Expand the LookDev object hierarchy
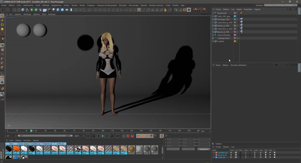The width and height of the screenshot is (301, 163). pos(213,41)
